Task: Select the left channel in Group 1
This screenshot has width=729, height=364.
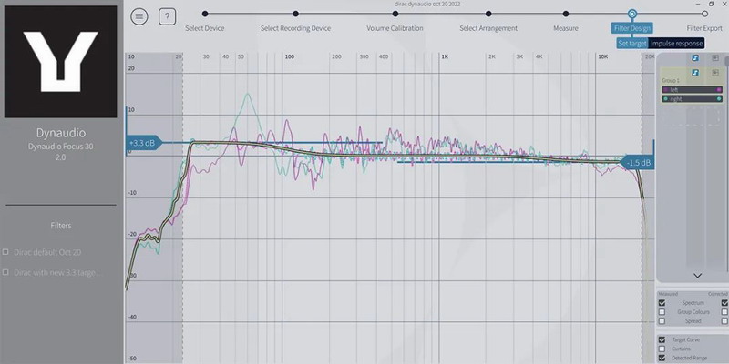Action: click(x=691, y=89)
